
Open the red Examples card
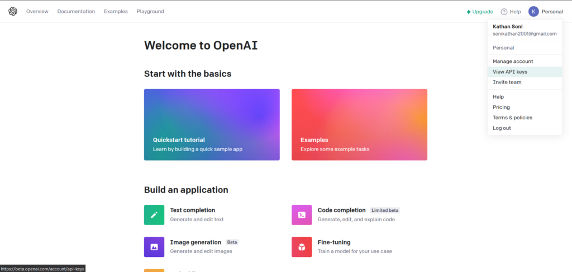359,125
